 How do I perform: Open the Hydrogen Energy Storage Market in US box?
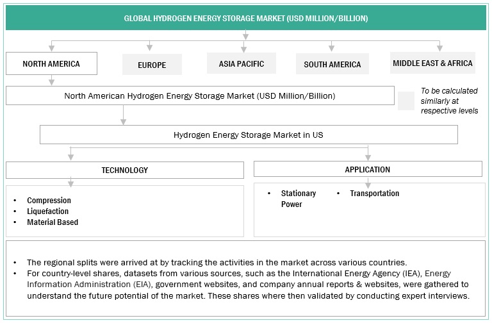click(x=249, y=135)
